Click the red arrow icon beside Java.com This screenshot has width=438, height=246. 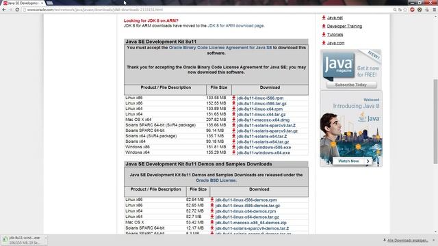tap(324, 42)
